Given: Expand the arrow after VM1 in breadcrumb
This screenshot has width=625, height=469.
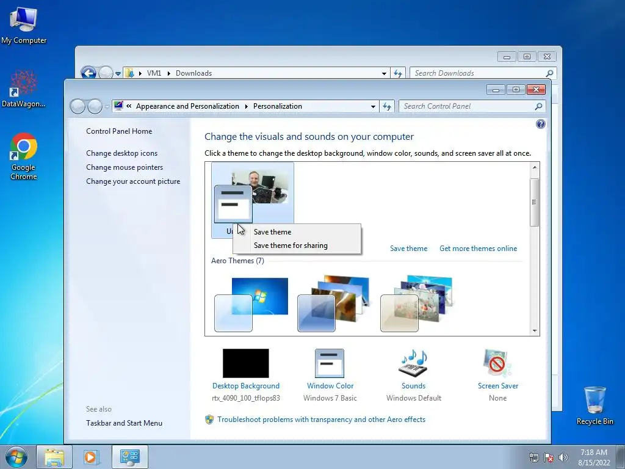Looking at the screenshot, I should coord(168,73).
